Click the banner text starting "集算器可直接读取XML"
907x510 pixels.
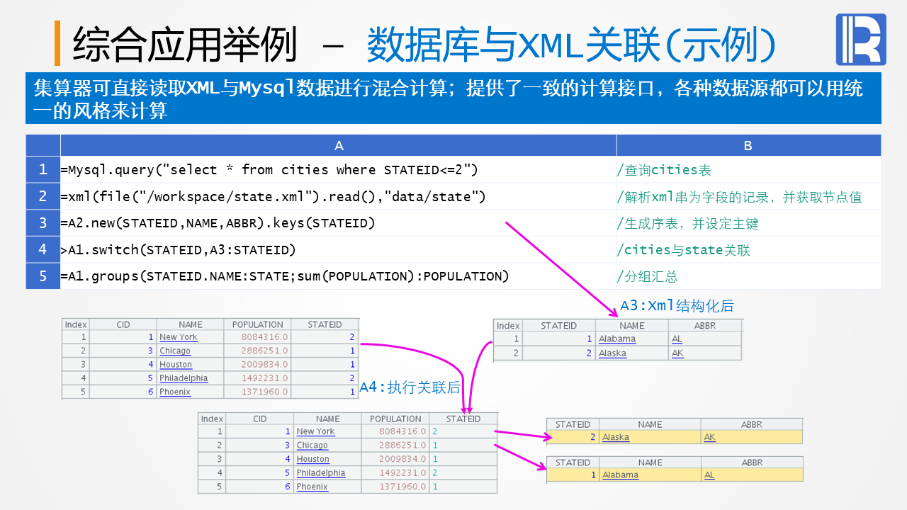pyautogui.click(x=448, y=99)
